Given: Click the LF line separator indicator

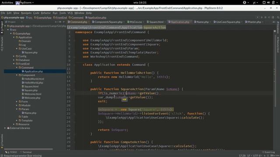Looking at the screenshot, I should point(249,156).
